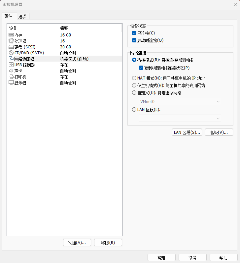
Task: Select 仅主机模式(H) radio button
Action: pyautogui.click(x=134, y=85)
